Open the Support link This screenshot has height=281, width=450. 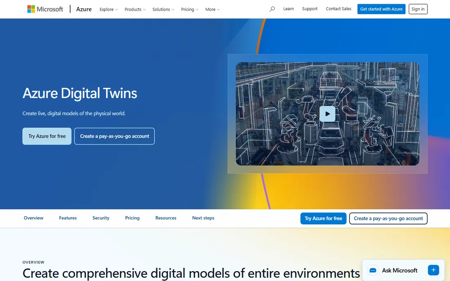[x=310, y=9]
